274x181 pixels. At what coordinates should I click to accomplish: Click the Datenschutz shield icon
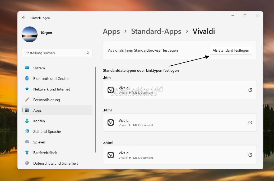(x=27, y=163)
